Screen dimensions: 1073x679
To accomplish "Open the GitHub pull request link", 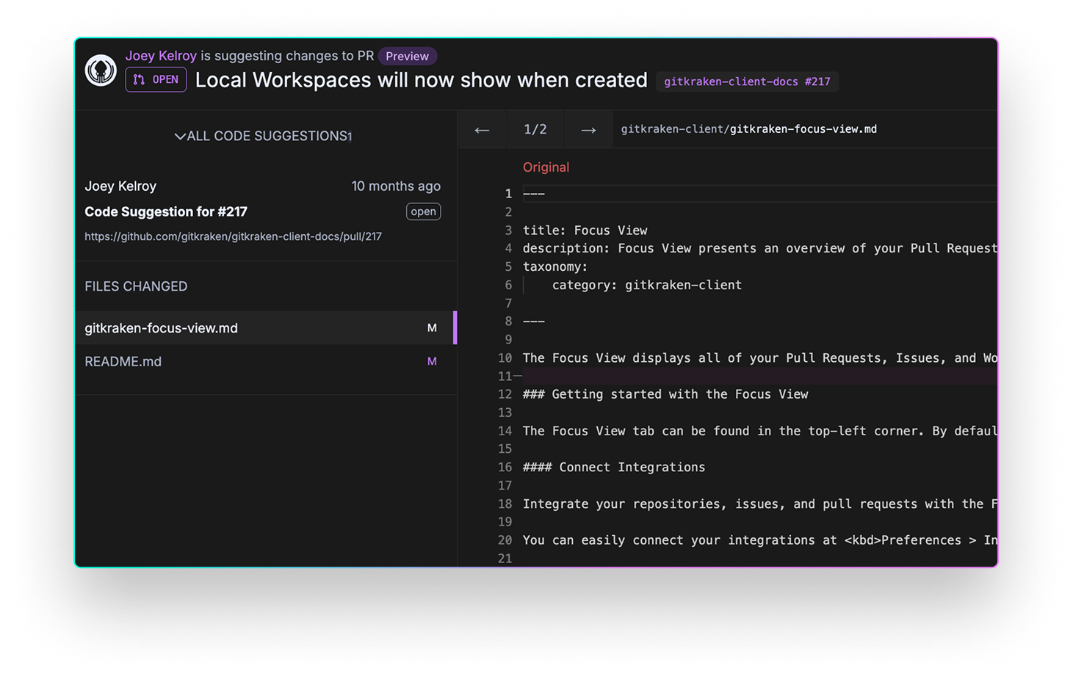I will 233,236.
